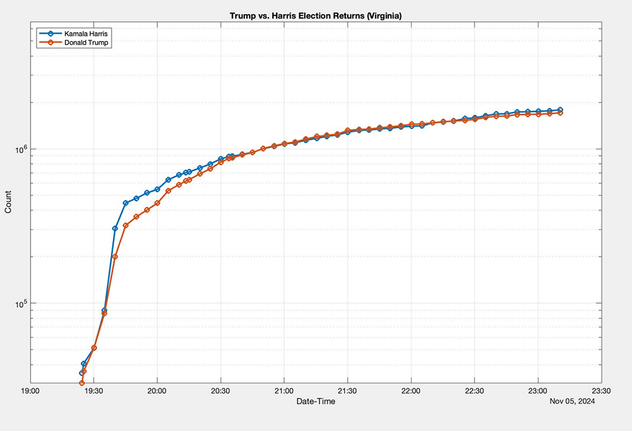The image size is (632, 431).
Task: Click the 21:00 x-axis tick label
Action: click(x=284, y=391)
